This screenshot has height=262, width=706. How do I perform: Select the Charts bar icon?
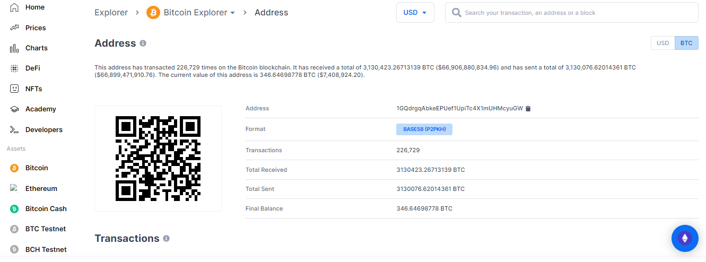[x=14, y=48]
